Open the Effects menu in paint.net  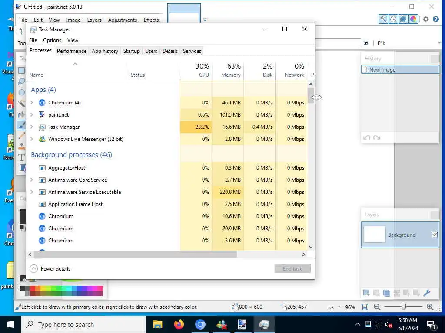point(151,20)
